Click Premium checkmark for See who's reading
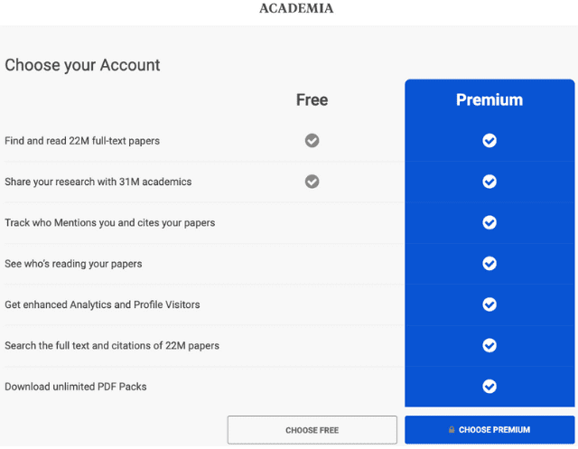Screen dimensions: 578x449 (489, 263)
